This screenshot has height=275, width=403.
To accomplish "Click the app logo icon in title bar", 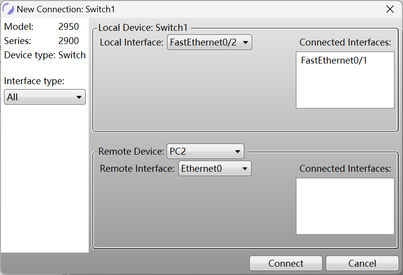I will pyautogui.click(x=8, y=9).
